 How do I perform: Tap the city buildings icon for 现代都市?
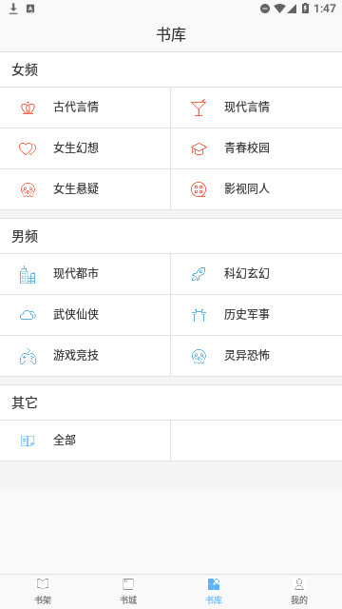tap(28, 275)
